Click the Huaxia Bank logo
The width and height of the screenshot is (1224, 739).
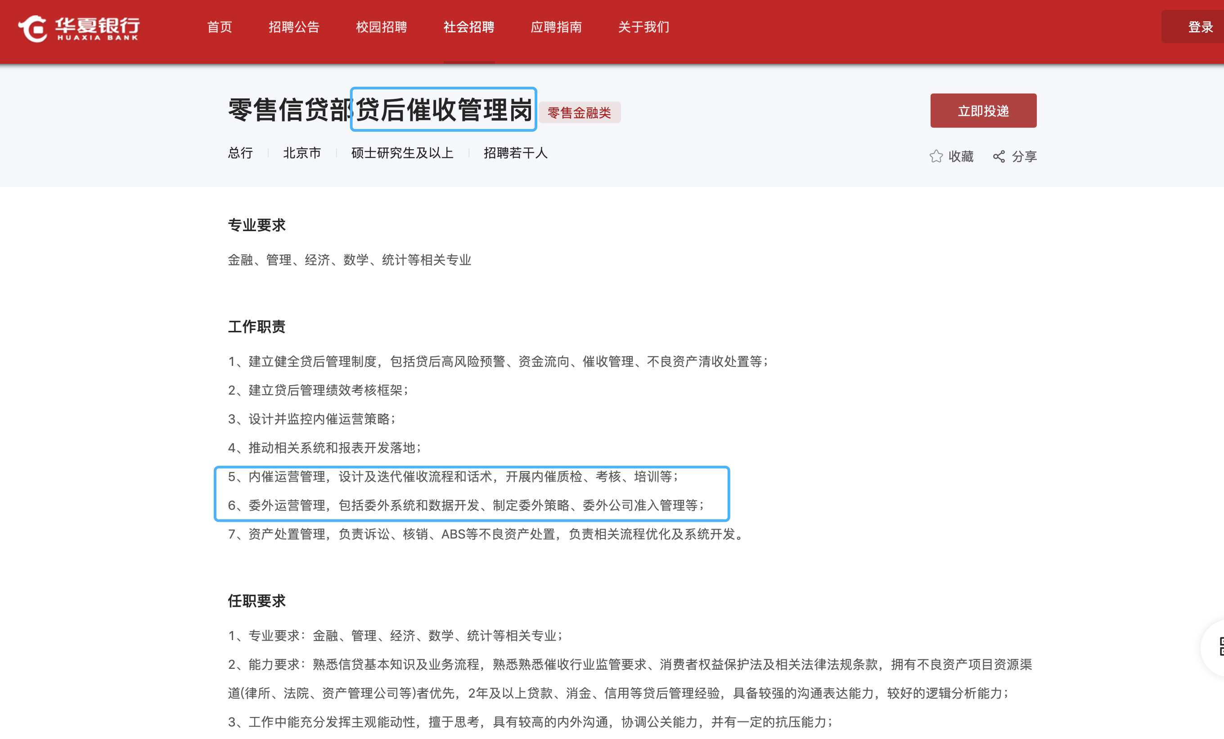coord(77,30)
